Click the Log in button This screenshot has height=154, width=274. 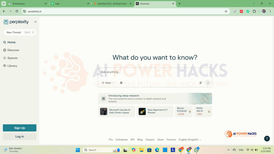pyautogui.click(x=20, y=136)
